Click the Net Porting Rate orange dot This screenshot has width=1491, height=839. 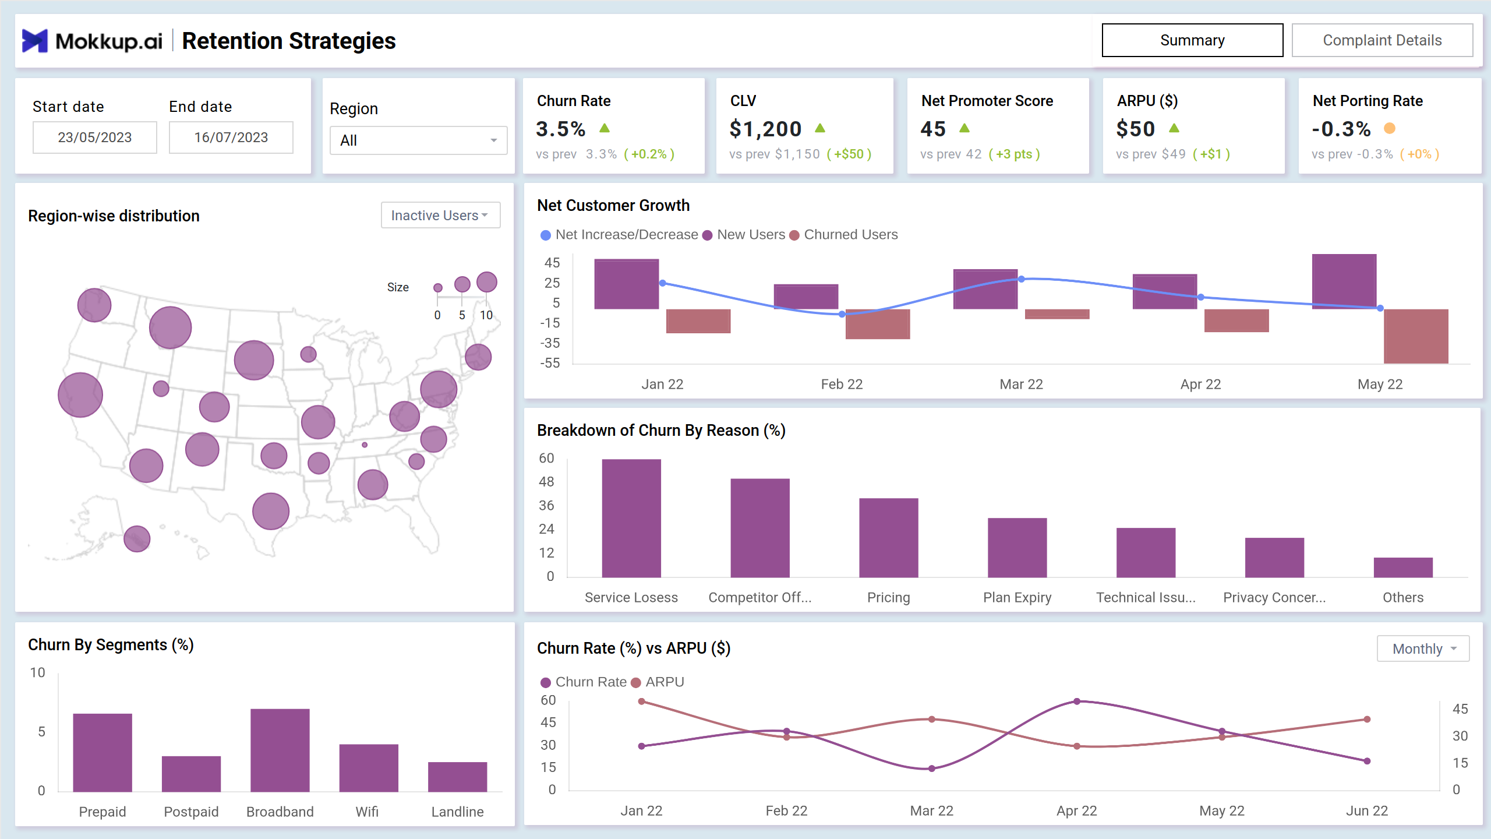(x=1390, y=128)
